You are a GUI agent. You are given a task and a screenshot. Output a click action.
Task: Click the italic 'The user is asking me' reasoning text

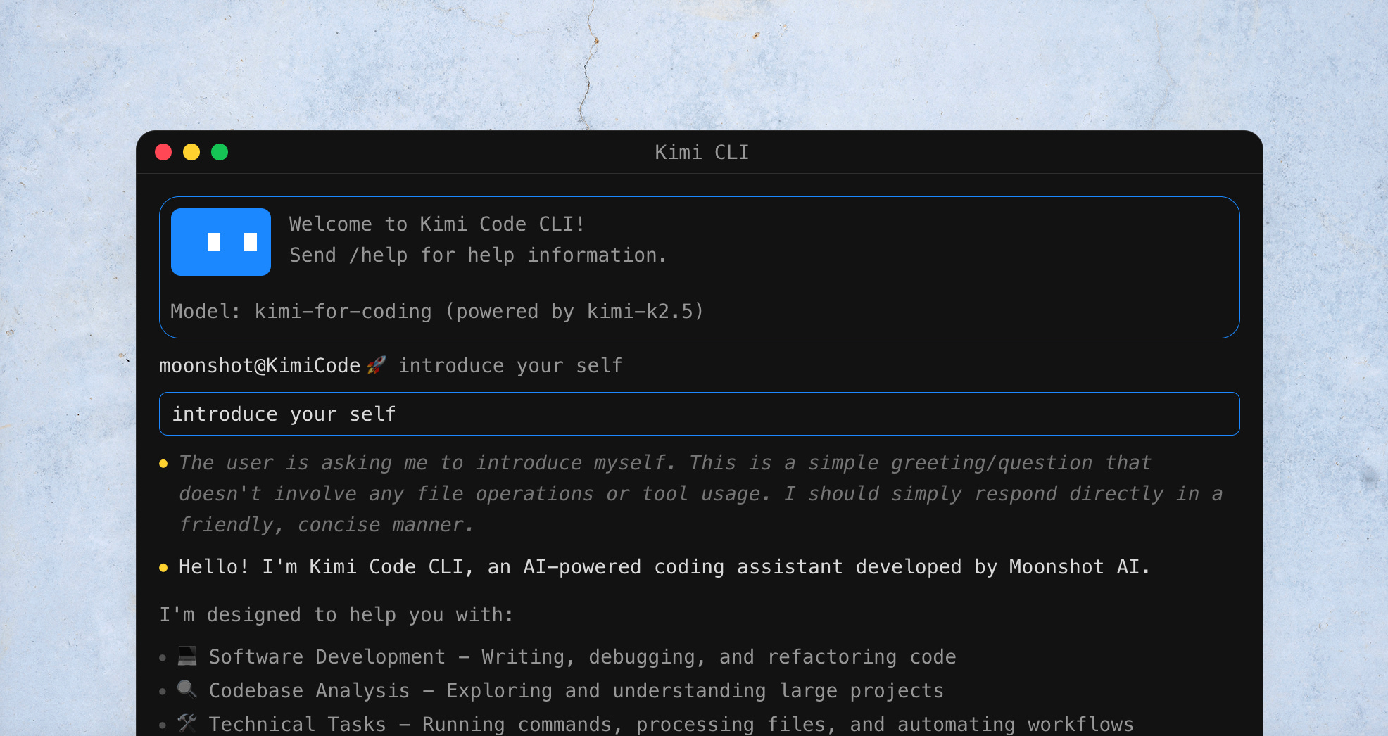700,493
